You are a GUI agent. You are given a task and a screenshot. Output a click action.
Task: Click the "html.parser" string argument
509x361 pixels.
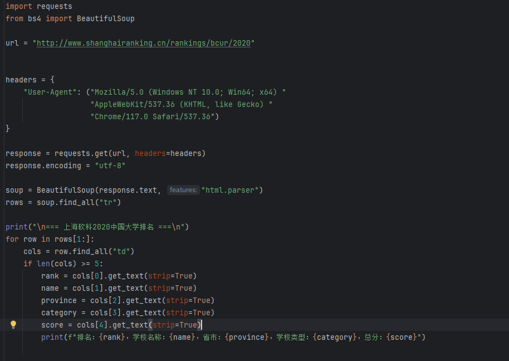232,190
